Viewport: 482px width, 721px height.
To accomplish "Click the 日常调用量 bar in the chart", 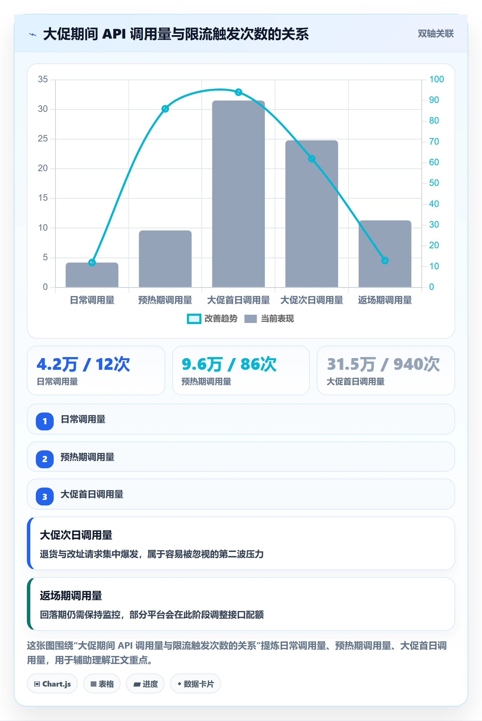I will [92, 275].
